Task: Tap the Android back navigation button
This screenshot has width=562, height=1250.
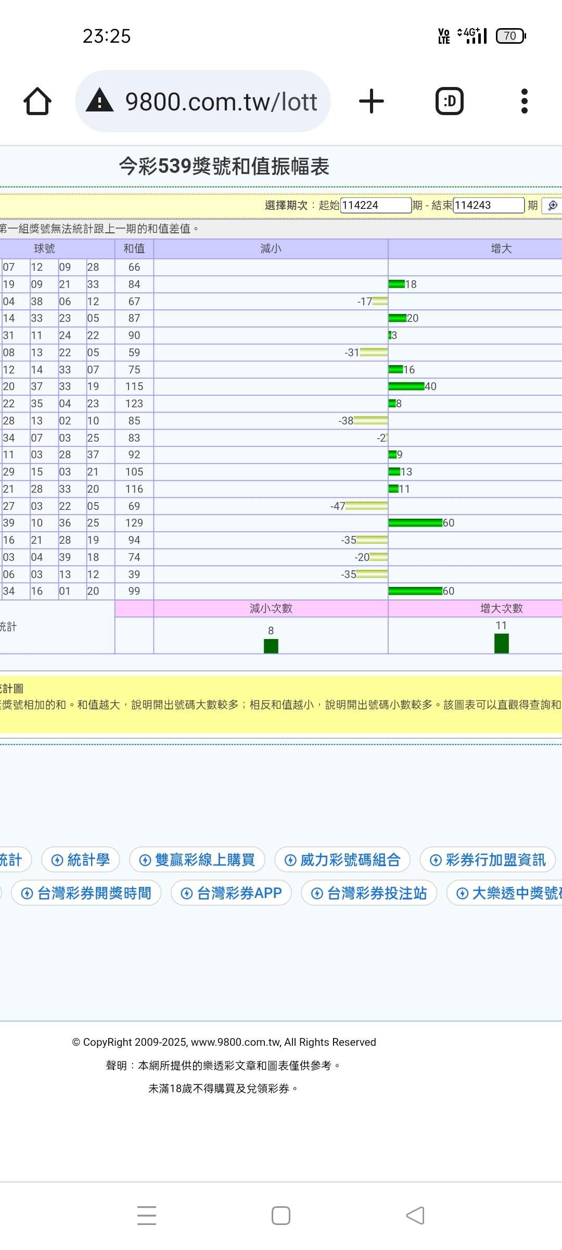Action: [x=415, y=1215]
